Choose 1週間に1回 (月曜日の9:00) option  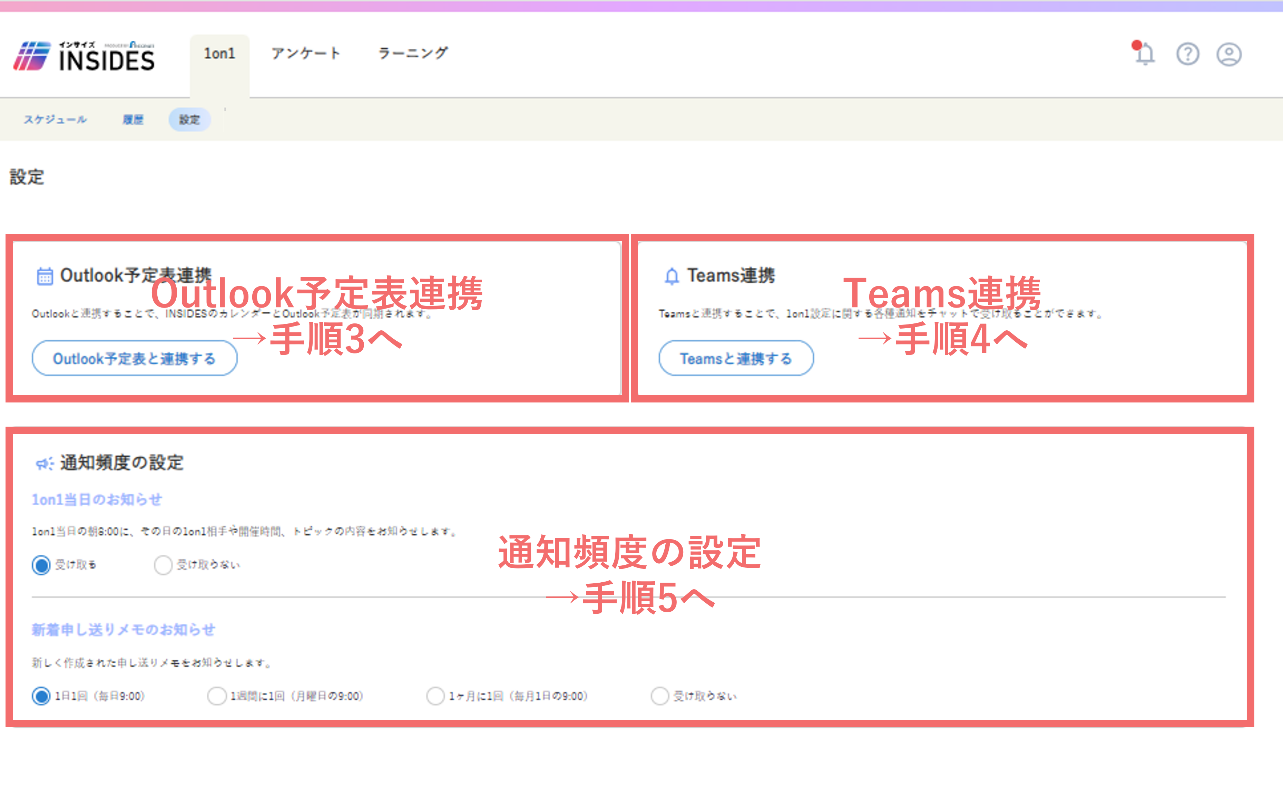click(x=217, y=696)
